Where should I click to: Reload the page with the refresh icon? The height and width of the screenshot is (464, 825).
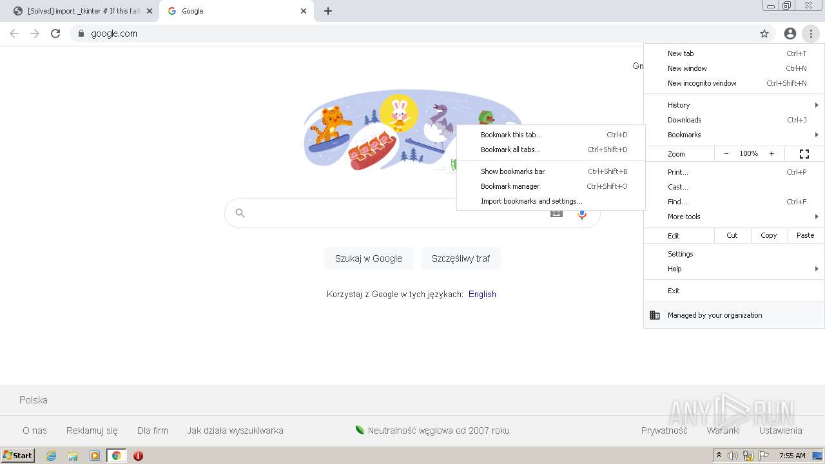(x=55, y=34)
